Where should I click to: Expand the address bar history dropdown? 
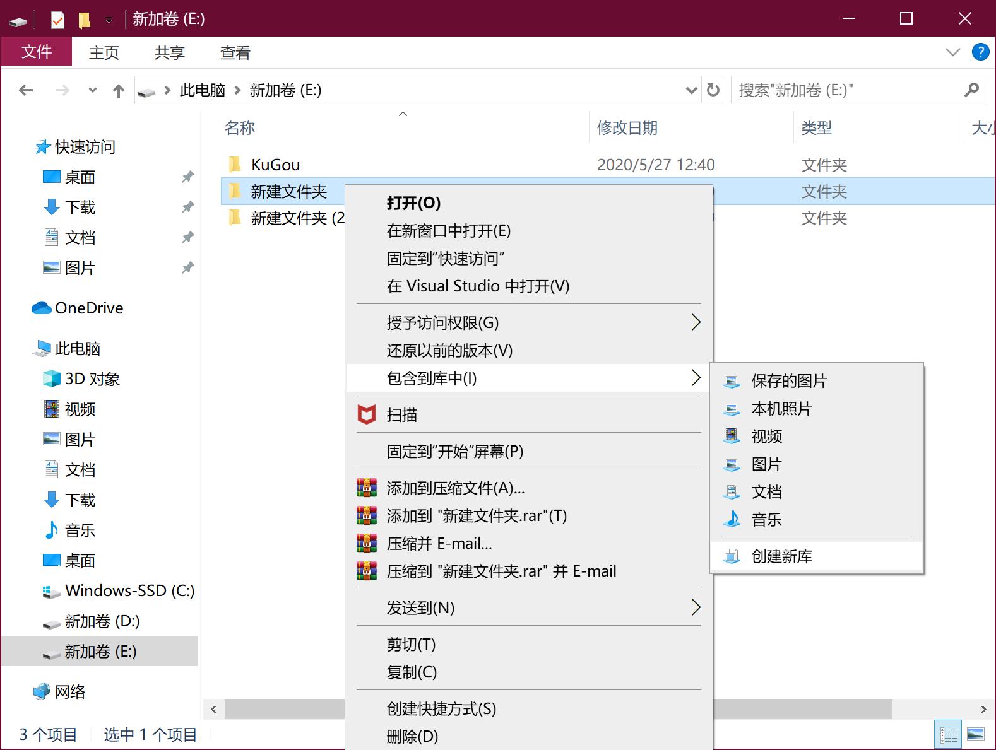pos(691,91)
